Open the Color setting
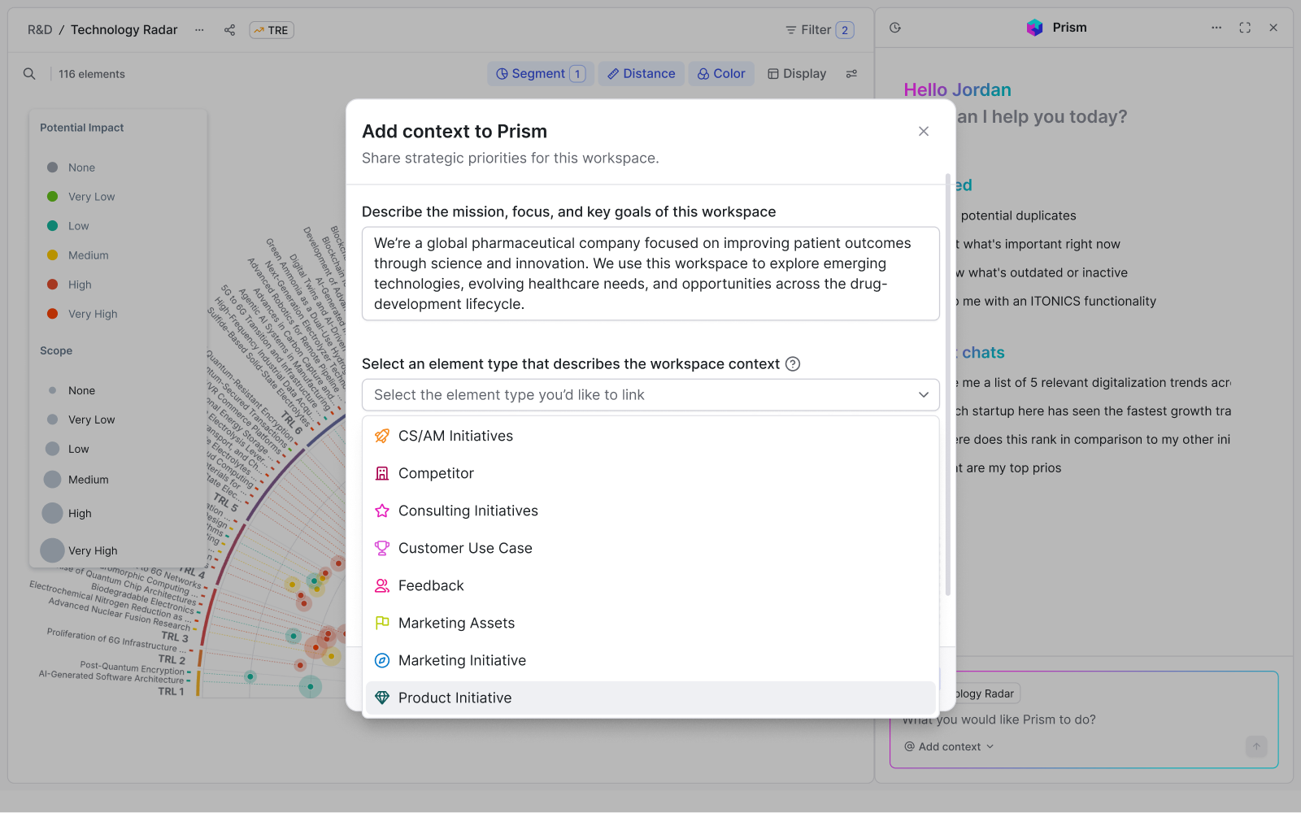The image size is (1301, 813). (x=721, y=74)
